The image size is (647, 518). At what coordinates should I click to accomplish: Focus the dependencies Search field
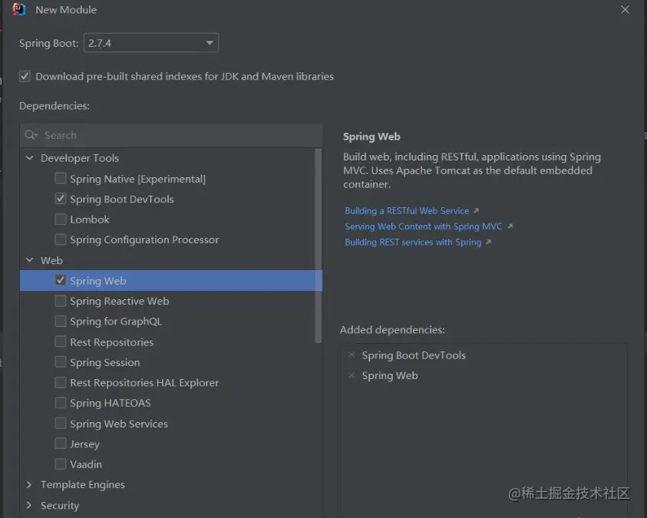coord(171,135)
